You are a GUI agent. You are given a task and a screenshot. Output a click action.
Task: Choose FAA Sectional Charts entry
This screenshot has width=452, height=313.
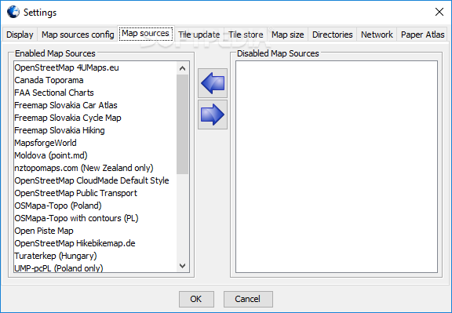coord(95,93)
